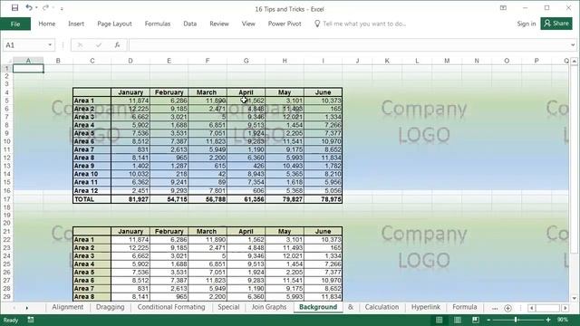The image size is (580, 326).
Task: Switch to Normal view icon
Action: tap(439, 320)
